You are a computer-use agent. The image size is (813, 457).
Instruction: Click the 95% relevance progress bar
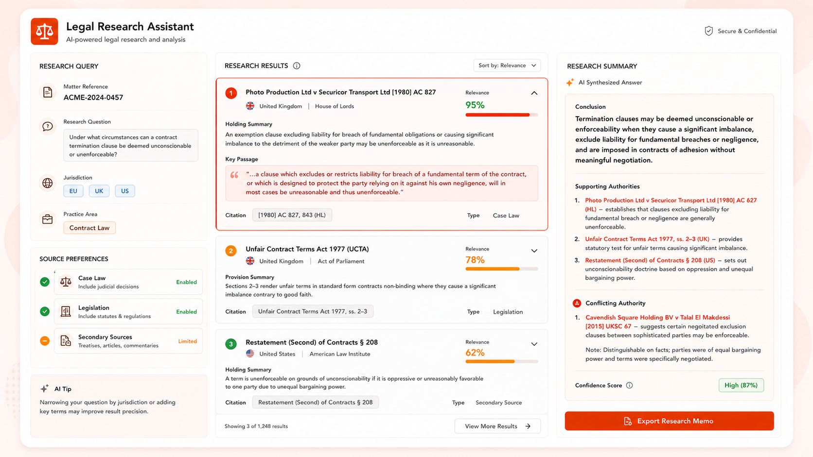[x=501, y=115]
